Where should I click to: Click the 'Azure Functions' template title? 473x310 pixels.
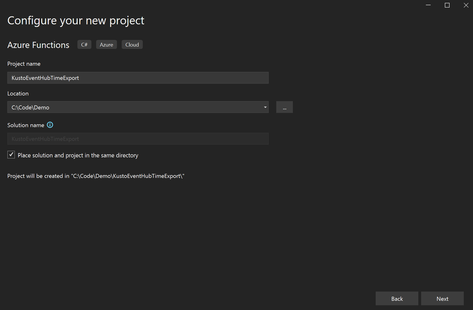pyautogui.click(x=38, y=45)
